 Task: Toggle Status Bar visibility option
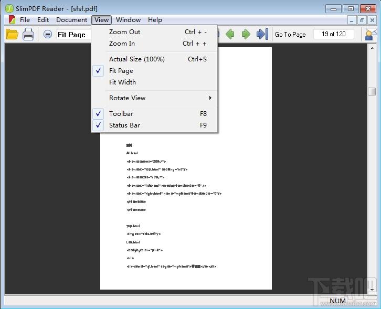tap(154, 125)
